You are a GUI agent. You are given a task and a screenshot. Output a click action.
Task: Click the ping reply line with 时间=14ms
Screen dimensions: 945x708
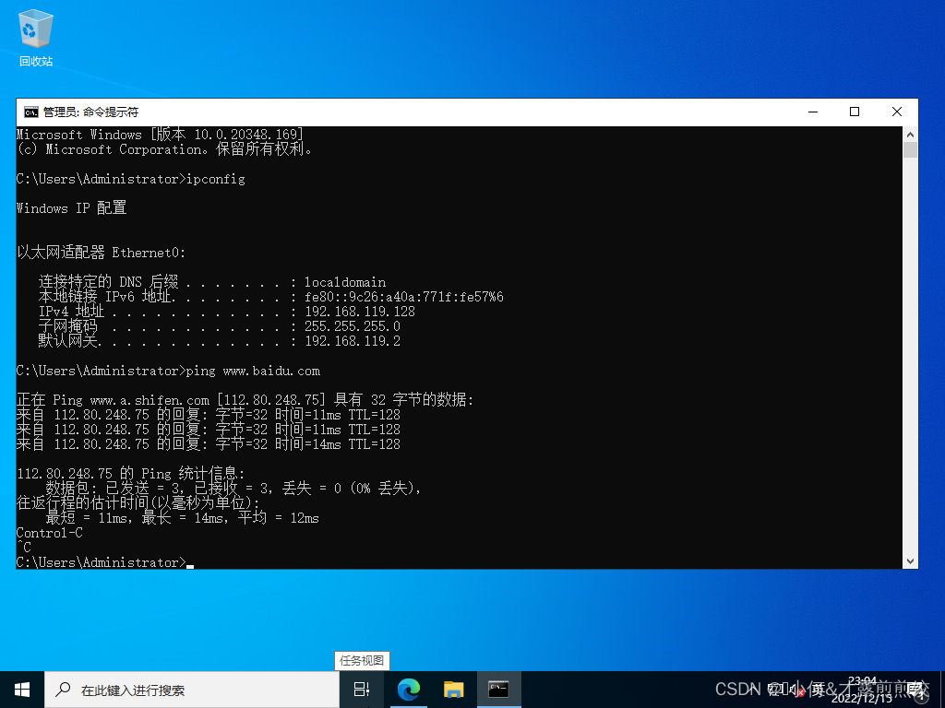pos(209,444)
